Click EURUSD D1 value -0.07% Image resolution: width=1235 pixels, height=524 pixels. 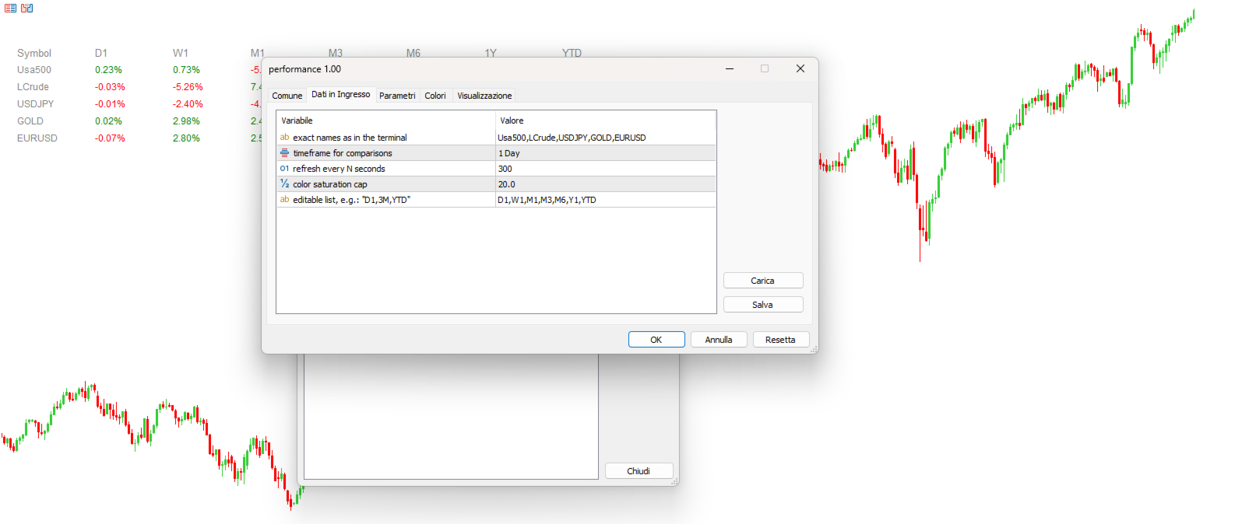pos(110,138)
